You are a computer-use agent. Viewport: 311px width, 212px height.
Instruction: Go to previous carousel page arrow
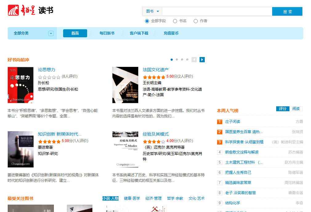coord(194,60)
